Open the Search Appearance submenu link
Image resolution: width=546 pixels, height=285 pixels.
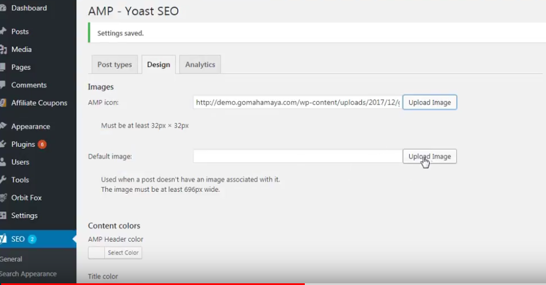click(28, 274)
